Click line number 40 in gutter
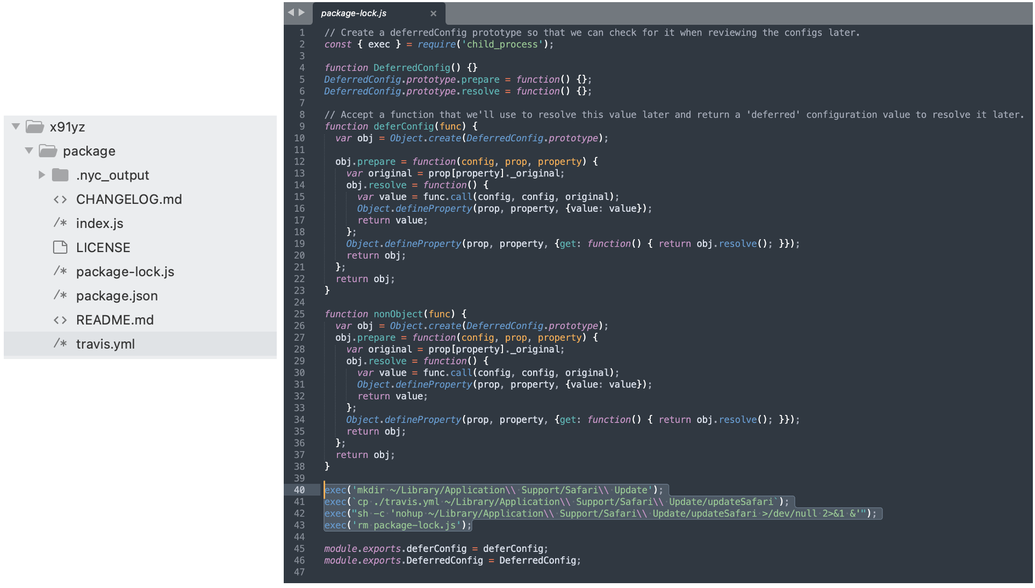The image size is (1035, 588). pyautogui.click(x=299, y=490)
